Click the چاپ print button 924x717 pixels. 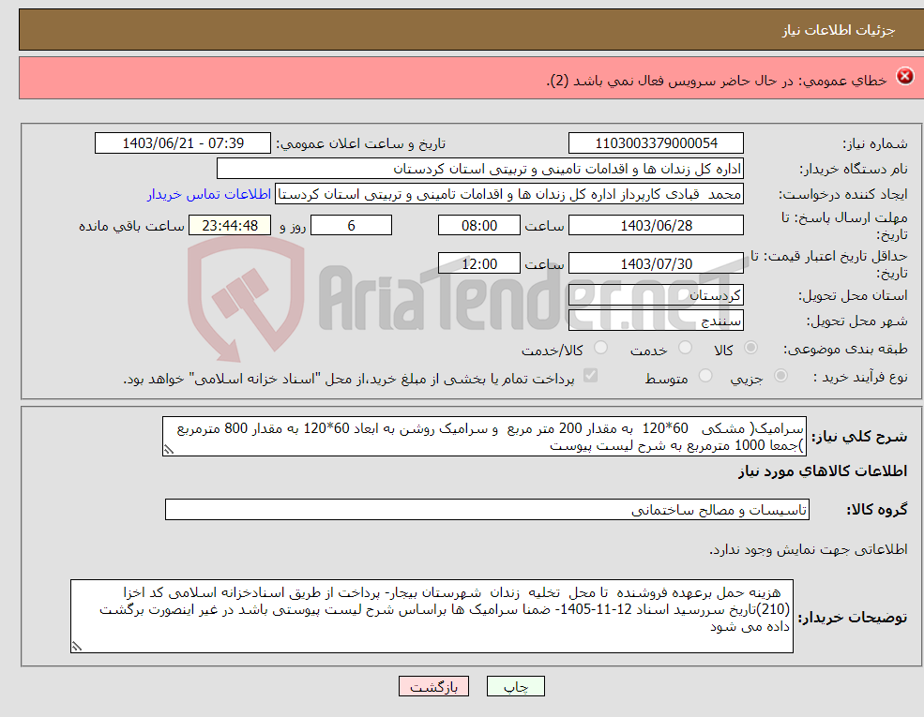(516, 686)
